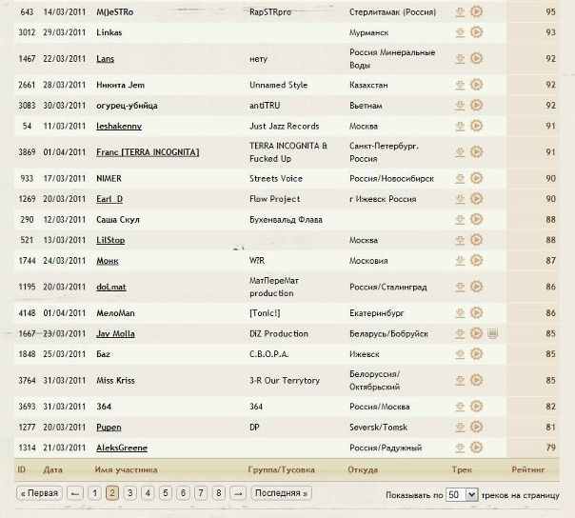Click the next page arrow button

click(239, 493)
